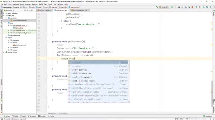Open the TODO tool window button
Screen dimensions: 215x120
(15, 116)
